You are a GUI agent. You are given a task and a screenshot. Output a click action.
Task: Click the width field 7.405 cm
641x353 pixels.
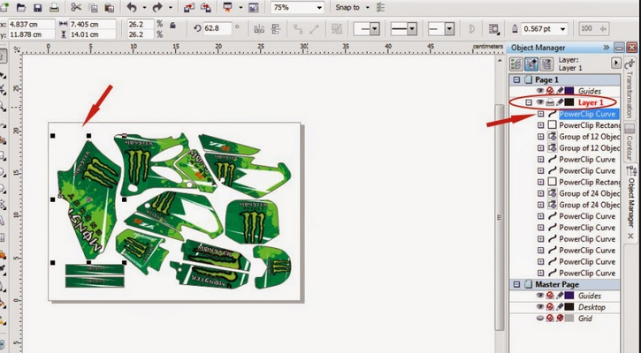click(x=92, y=25)
